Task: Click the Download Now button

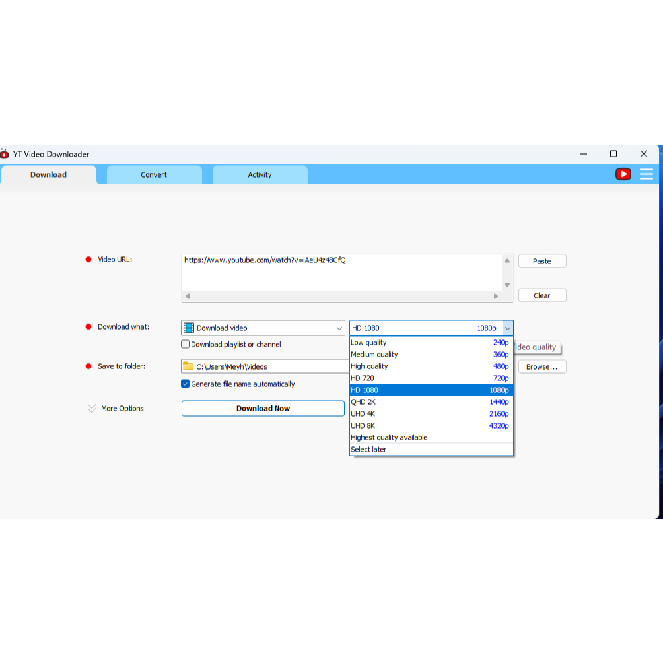Action: 263,409
